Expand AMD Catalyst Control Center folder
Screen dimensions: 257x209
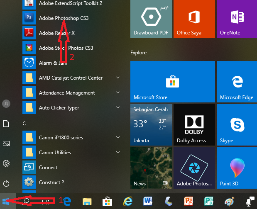pos(118,78)
